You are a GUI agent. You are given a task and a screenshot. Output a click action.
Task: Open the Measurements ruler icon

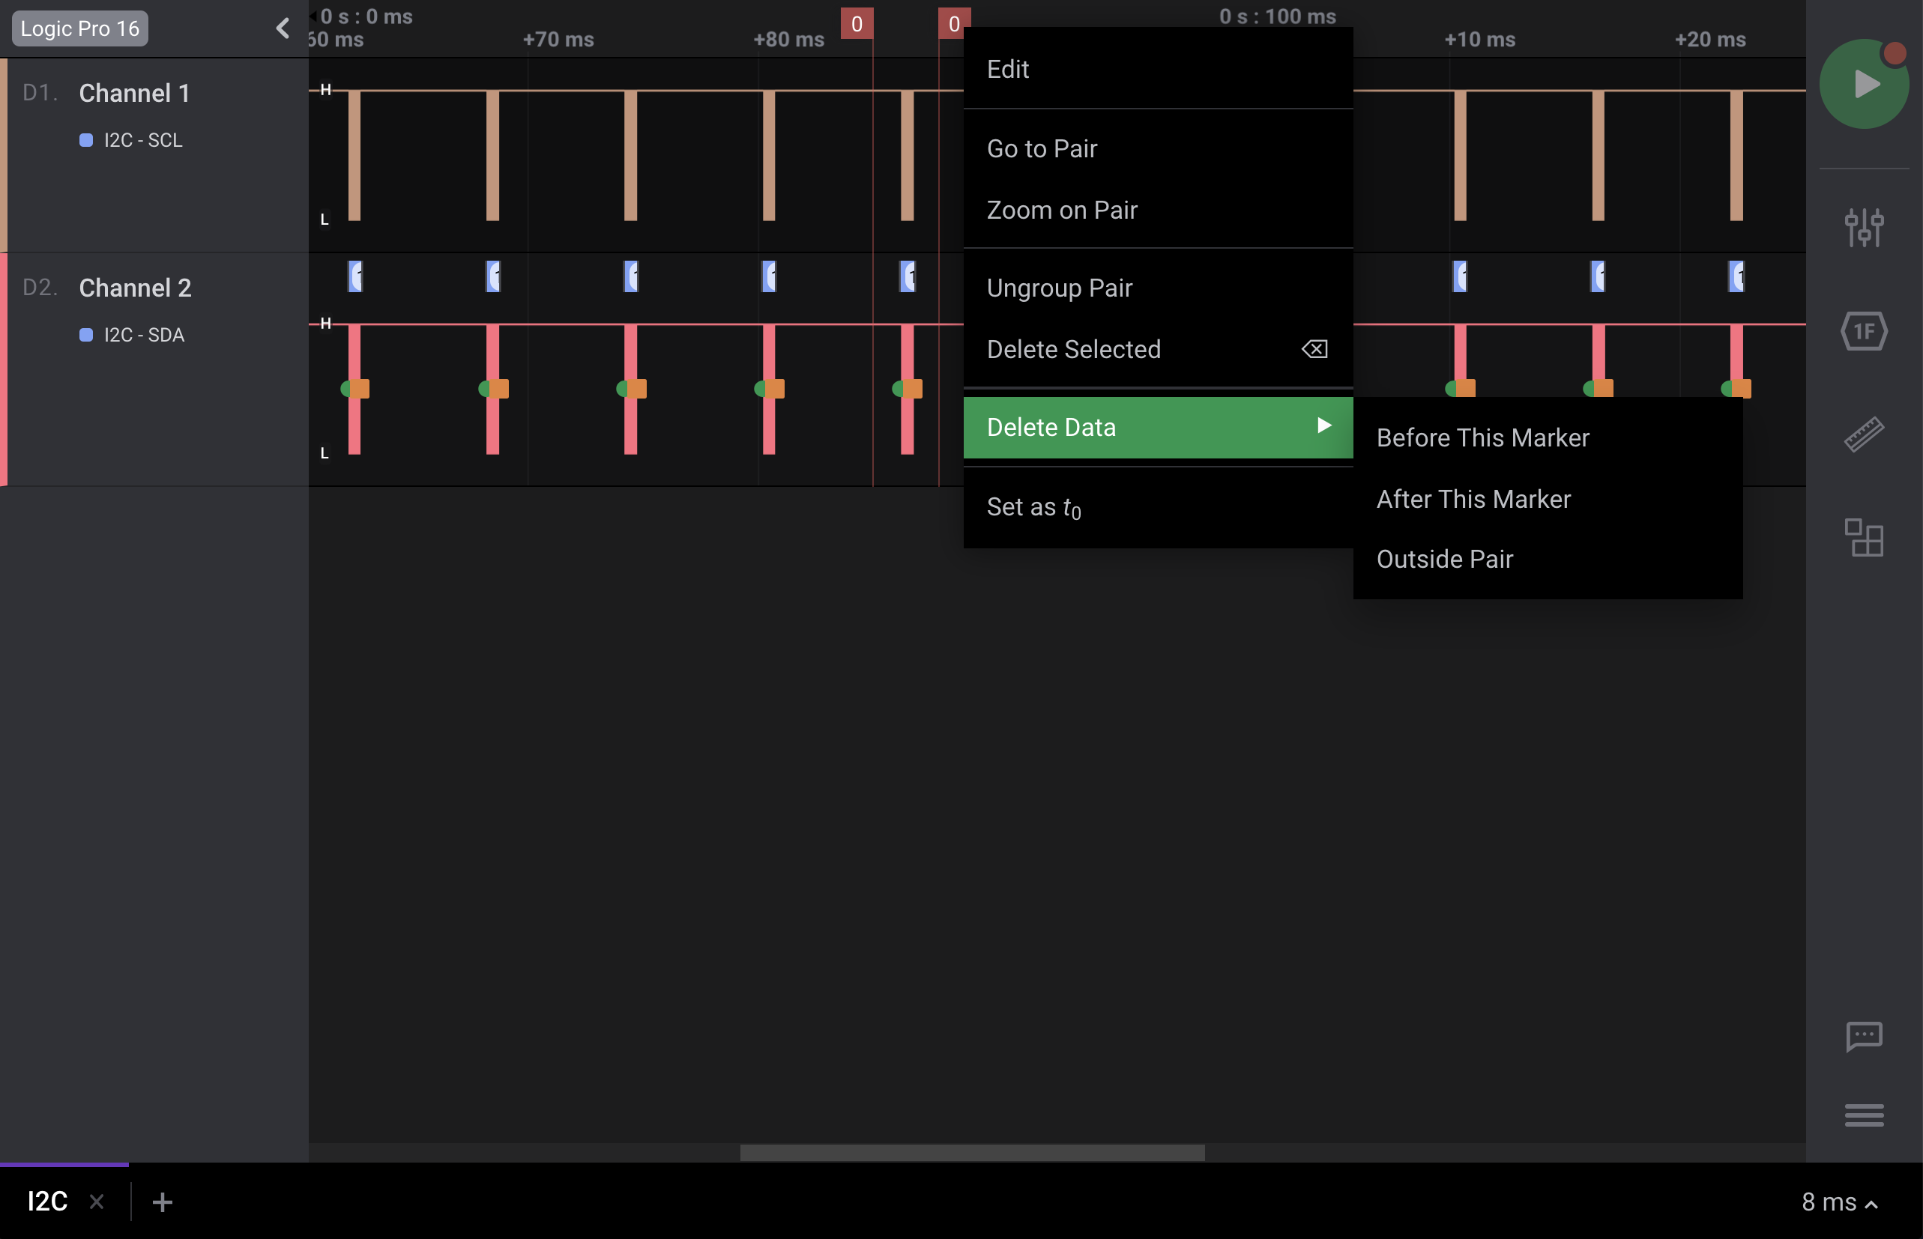pyautogui.click(x=1864, y=434)
